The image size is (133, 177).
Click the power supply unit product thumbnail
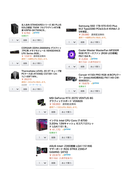tap(15, 29)
